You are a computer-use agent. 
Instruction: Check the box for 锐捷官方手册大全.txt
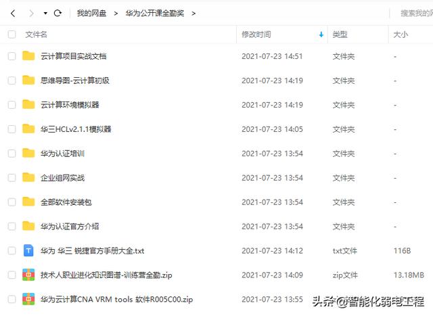coord(12,251)
